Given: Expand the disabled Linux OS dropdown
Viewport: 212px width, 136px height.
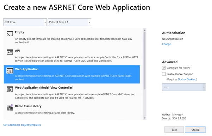Looking at the screenshot, I should (x=183, y=87).
